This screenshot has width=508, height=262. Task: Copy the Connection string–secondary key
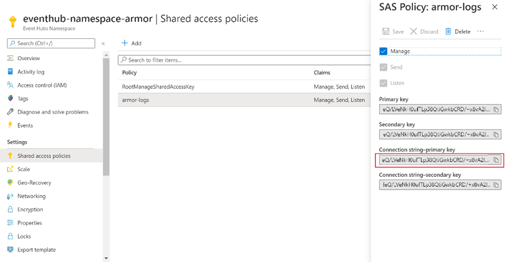coord(496,185)
